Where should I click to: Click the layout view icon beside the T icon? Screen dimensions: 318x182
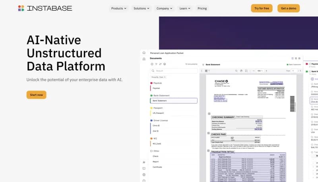coord(206,71)
